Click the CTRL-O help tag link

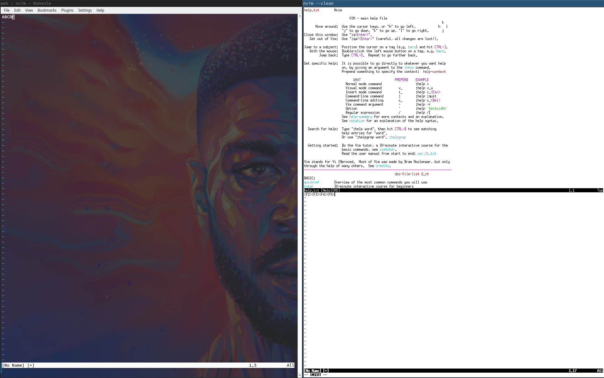pos(357,55)
